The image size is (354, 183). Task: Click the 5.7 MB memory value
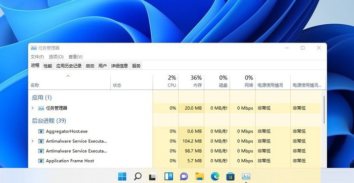(x=195, y=161)
